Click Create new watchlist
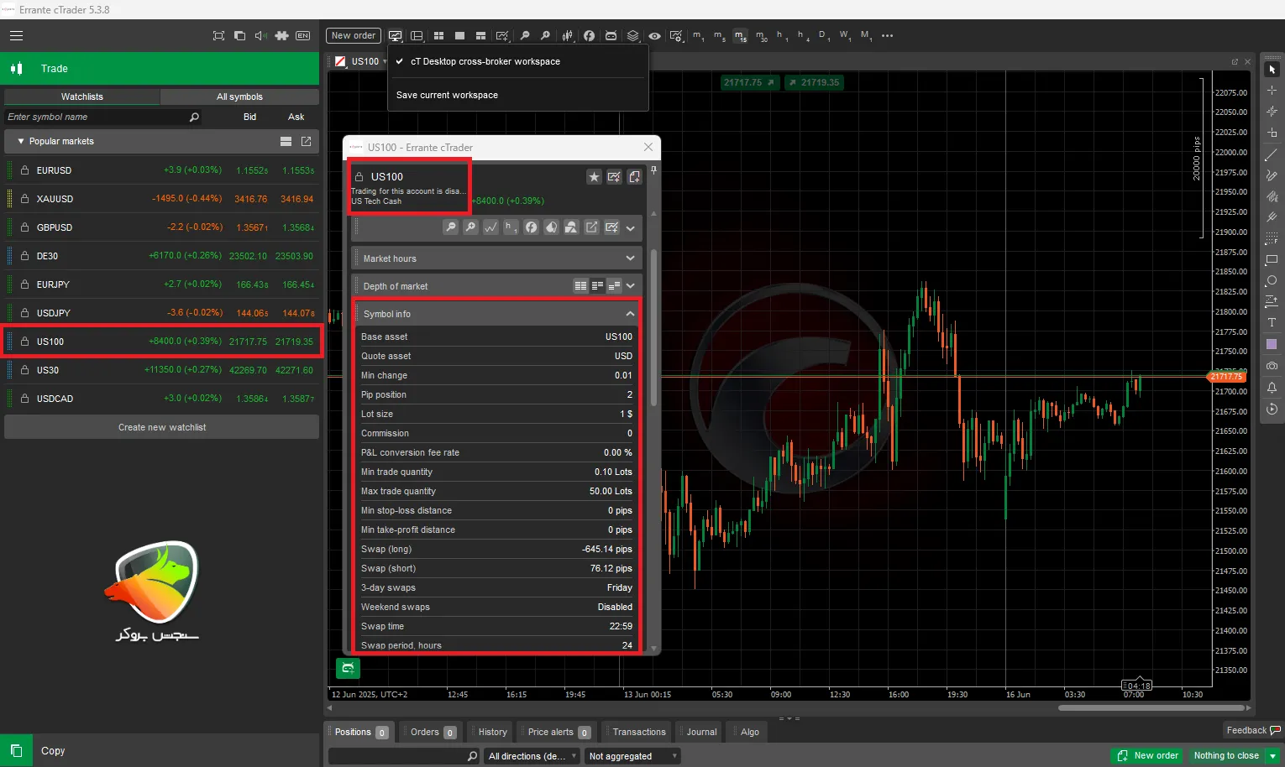 pyautogui.click(x=160, y=426)
